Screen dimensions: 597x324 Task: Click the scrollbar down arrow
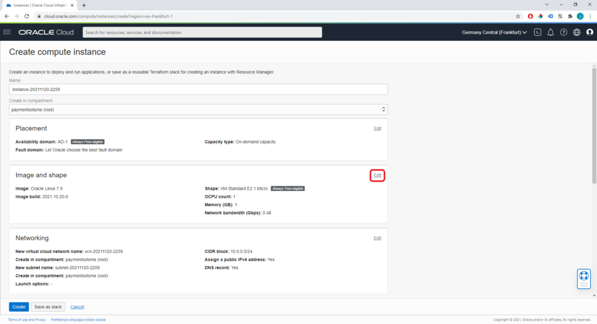tap(594, 295)
